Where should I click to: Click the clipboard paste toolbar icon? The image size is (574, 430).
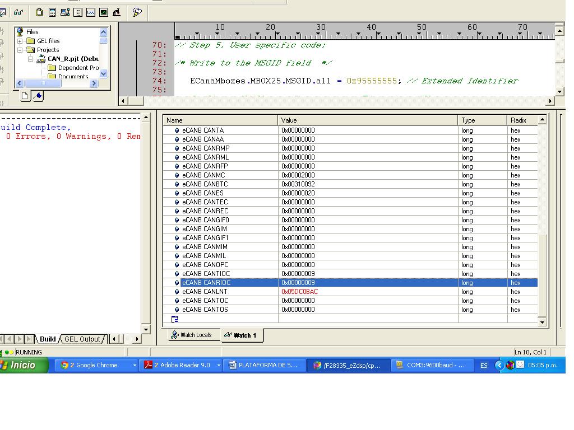(39, 11)
